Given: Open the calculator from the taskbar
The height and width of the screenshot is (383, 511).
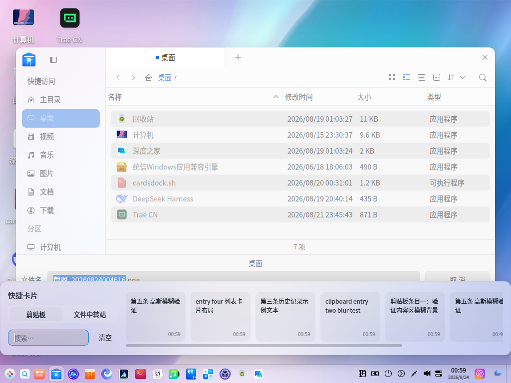Looking at the screenshot, I should pyautogui.click(x=208, y=374).
